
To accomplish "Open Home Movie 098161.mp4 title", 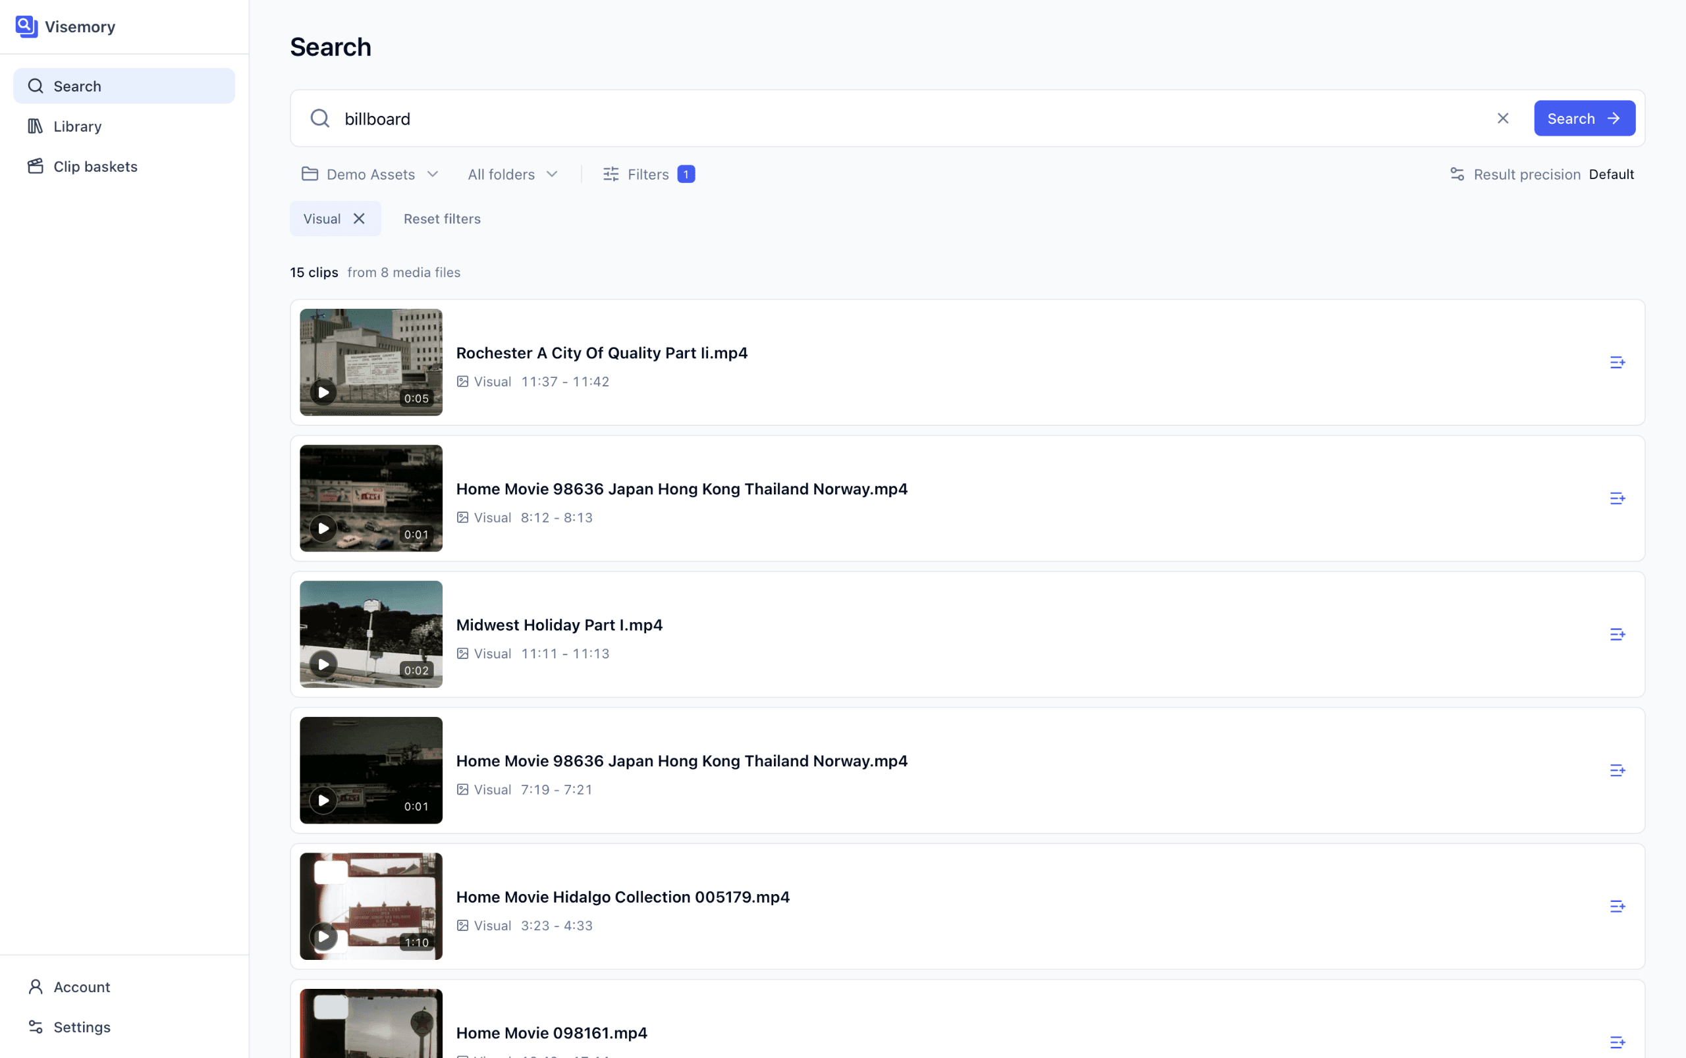I will (x=551, y=1033).
